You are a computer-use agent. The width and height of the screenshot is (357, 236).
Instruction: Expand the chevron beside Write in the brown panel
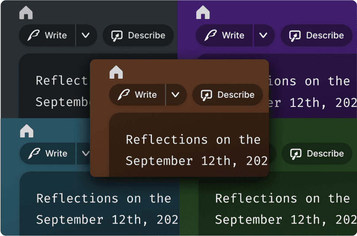pyautogui.click(x=176, y=95)
